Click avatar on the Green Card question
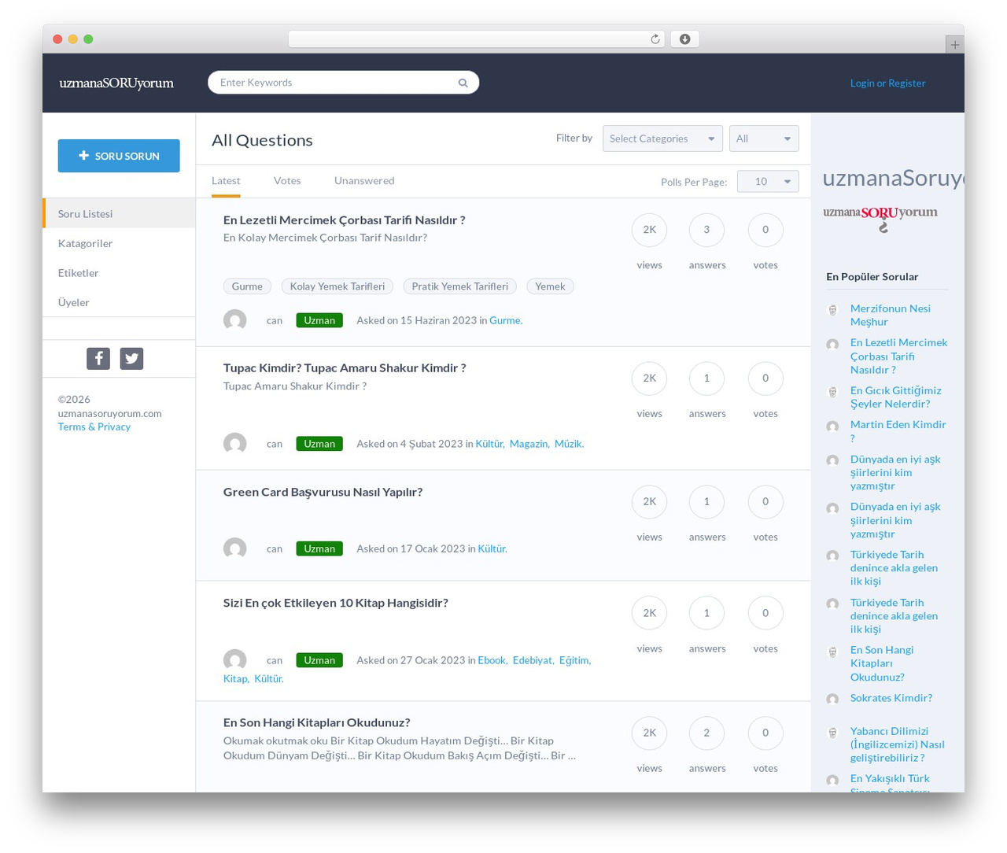This screenshot has width=1007, height=853. click(235, 548)
